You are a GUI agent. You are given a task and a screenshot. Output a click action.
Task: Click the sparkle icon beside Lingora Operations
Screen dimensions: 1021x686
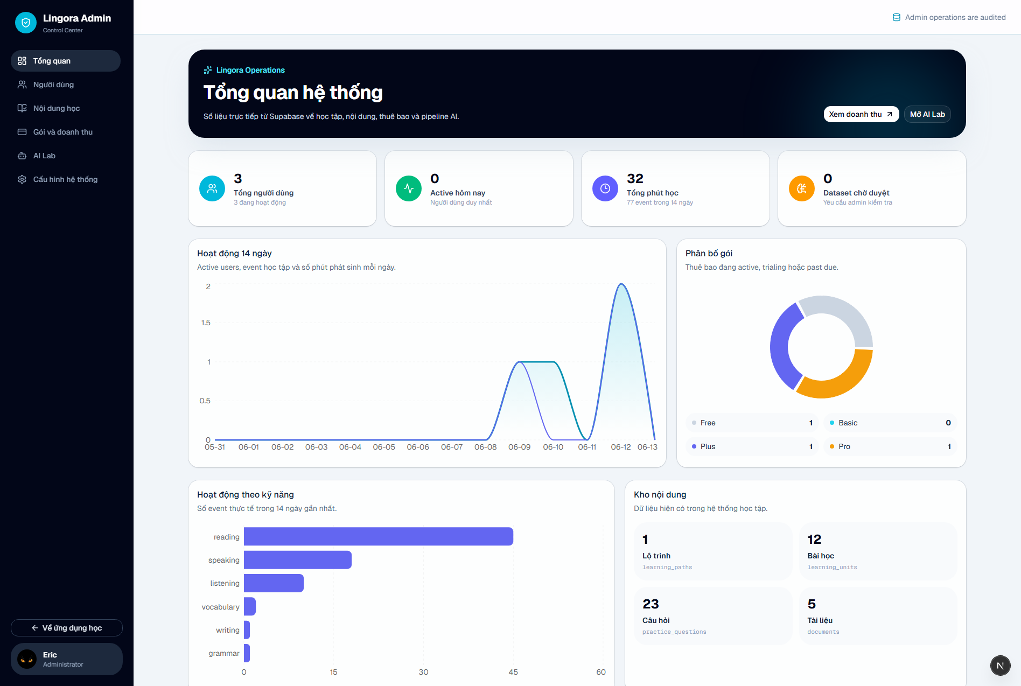point(208,70)
